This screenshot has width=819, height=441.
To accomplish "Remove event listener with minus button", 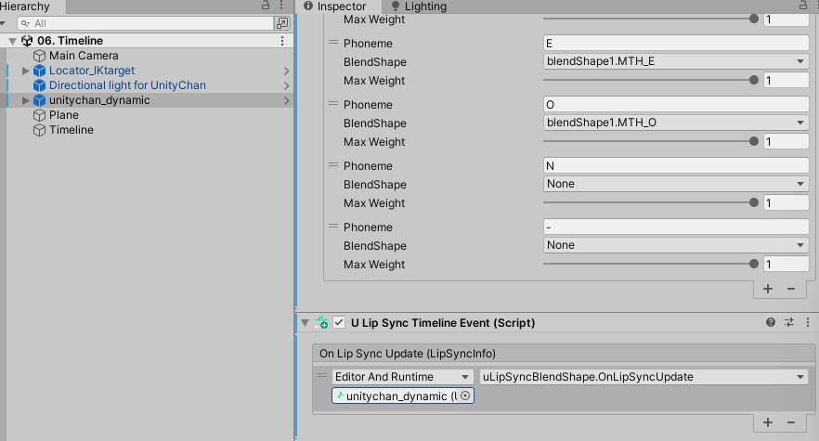I will point(791,422).
